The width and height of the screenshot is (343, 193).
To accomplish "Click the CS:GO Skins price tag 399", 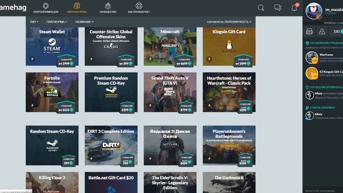I will [126, 61].
